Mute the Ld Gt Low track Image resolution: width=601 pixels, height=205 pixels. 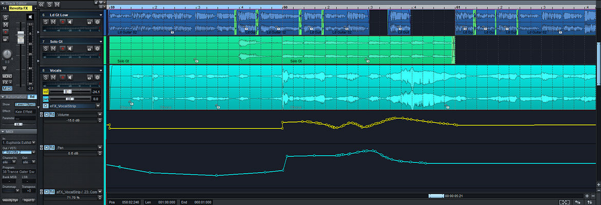pos(53,22)
